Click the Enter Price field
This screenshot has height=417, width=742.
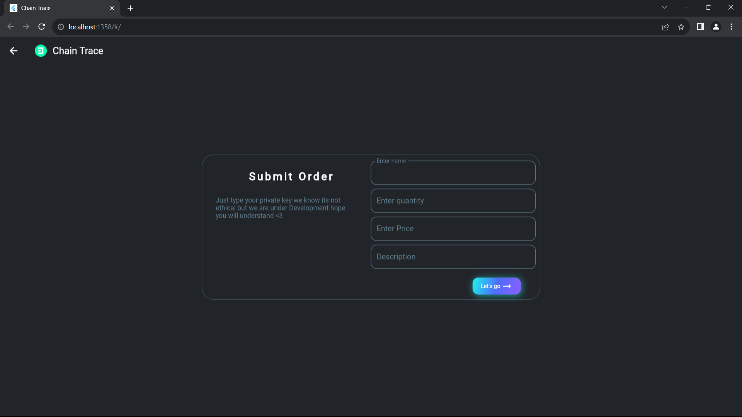pos(453,229)
